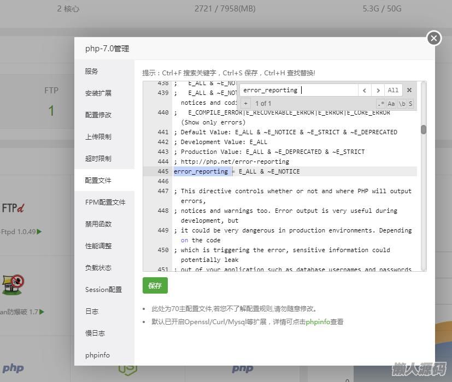
Task: Close the editor search box
Action: pyautogui.click(x=409, y=90)
